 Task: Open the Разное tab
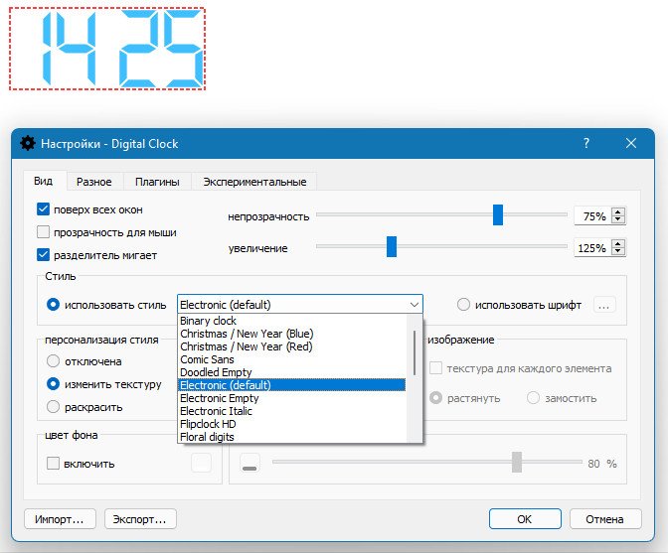94,182
